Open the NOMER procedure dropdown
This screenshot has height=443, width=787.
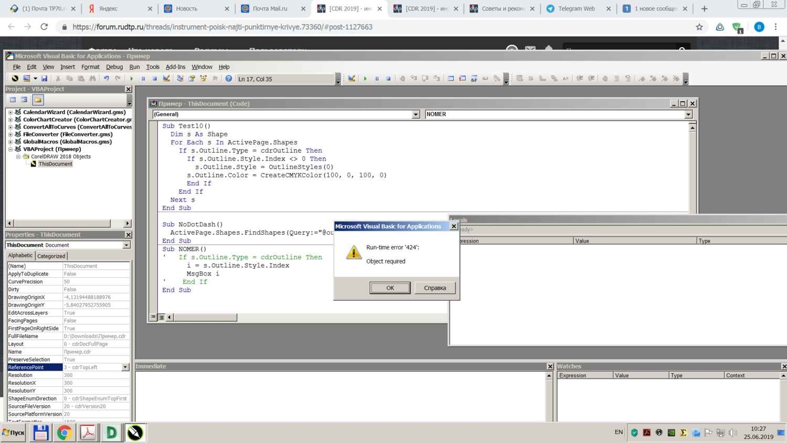(688, 114)
